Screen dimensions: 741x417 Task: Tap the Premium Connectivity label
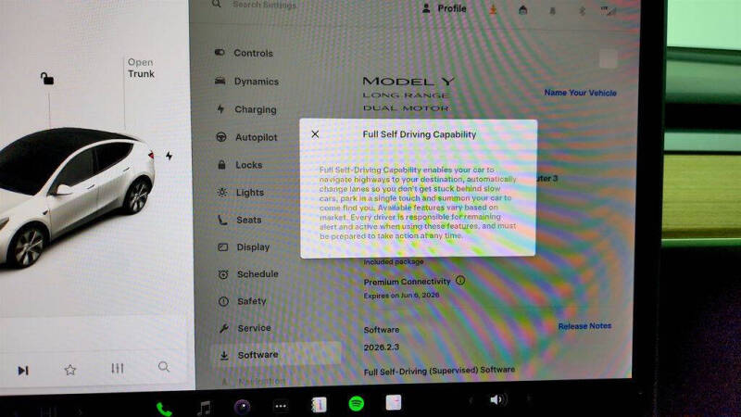pos(407,282)
